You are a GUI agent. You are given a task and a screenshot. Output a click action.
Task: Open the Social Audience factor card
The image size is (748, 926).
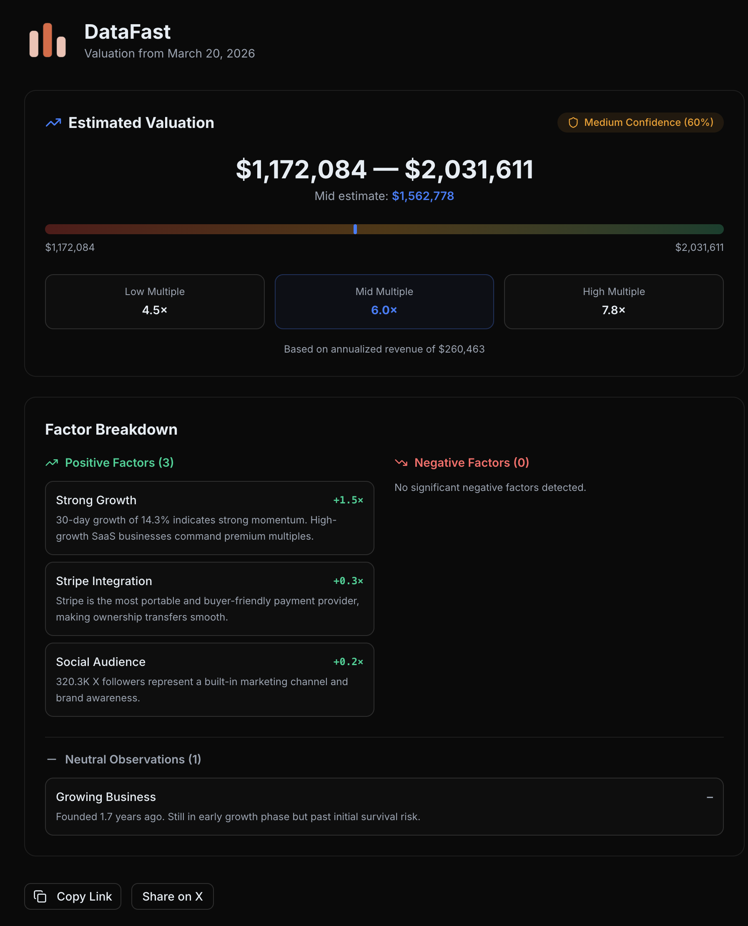[209, 679]
